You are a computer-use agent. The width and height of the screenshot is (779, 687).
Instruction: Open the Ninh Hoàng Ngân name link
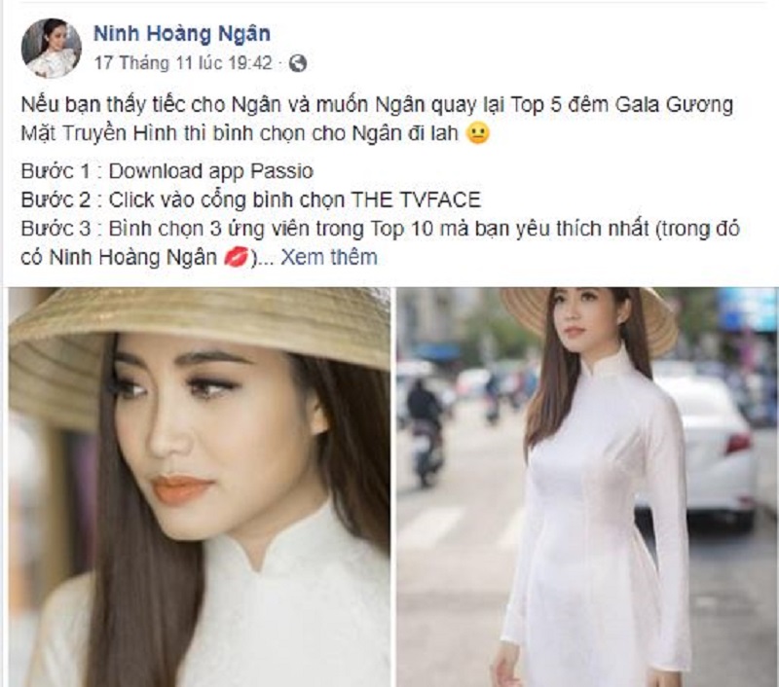(182, 34)
